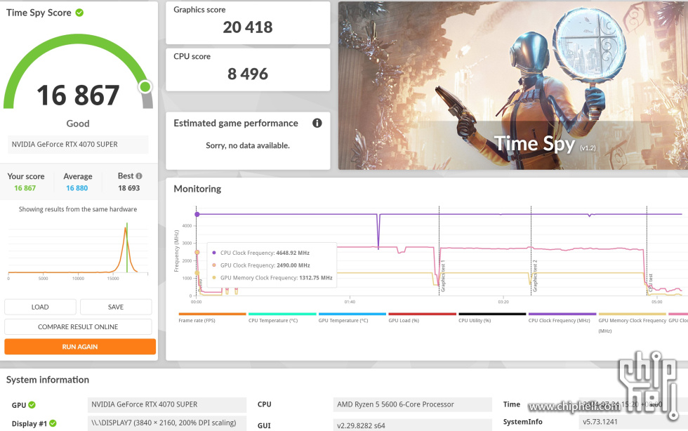Click the Average score value 16 880

77,188
